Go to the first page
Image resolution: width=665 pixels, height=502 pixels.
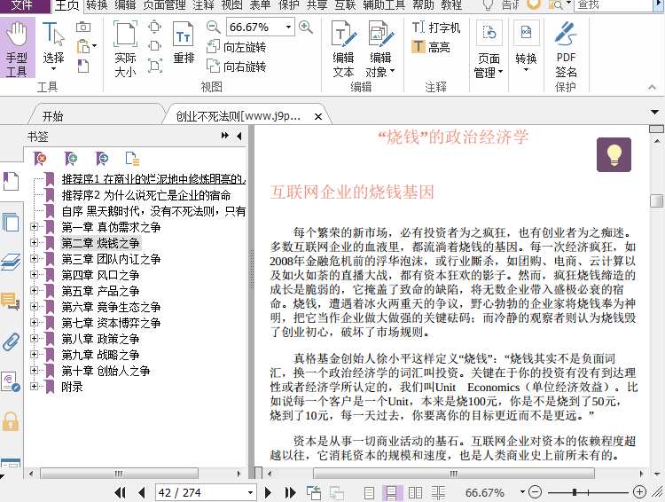pos(120,492)
